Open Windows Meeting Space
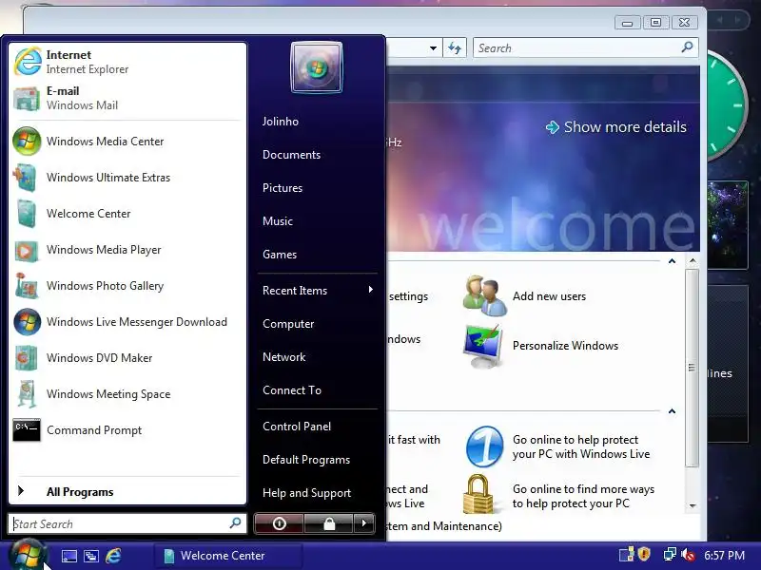Viewport: 761px width, 570px height. point(127,394)
